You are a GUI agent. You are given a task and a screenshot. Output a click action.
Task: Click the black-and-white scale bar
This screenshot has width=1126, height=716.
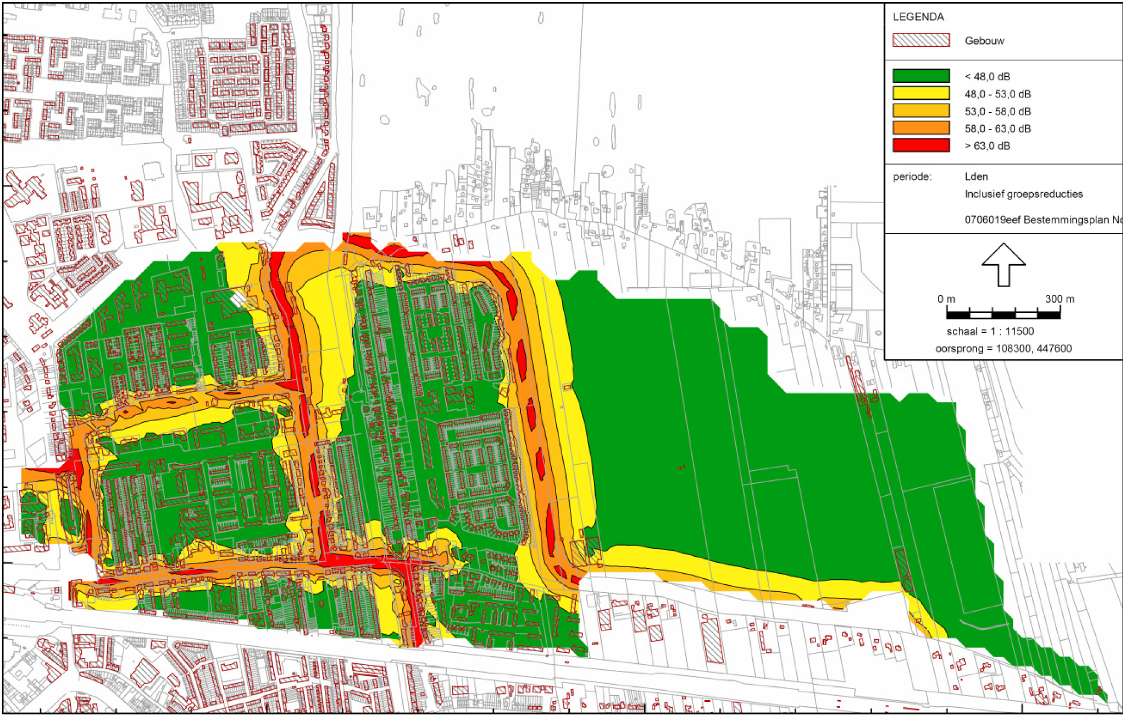point(1003,314)
